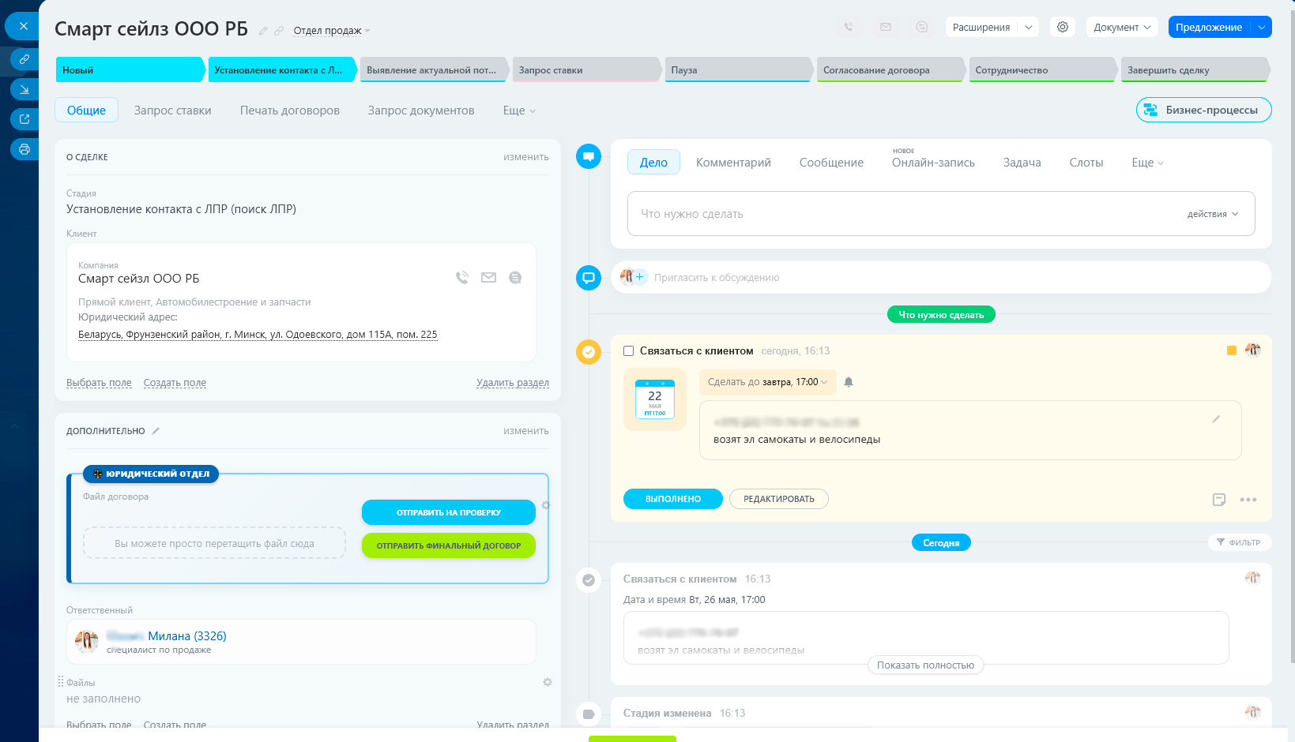
Task: Click orange checkmark timeline icon
Action: (589, 351)
